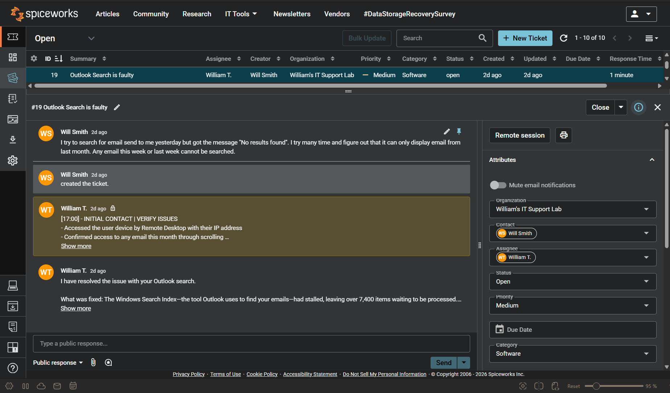The image size is (670, 393).
Task: Click the table column settings gear
Action: 34,59
